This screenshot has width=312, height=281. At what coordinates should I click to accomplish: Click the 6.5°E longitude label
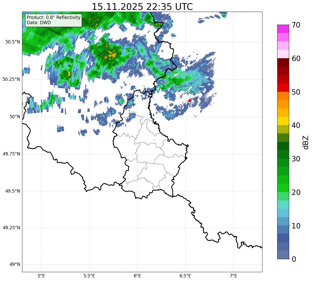click(185, 276)
